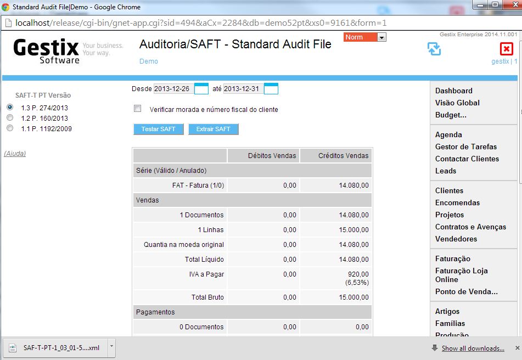
Task: Enable Verificar morada e número fiscal checkbox
Action: click(x=137, y=109)
